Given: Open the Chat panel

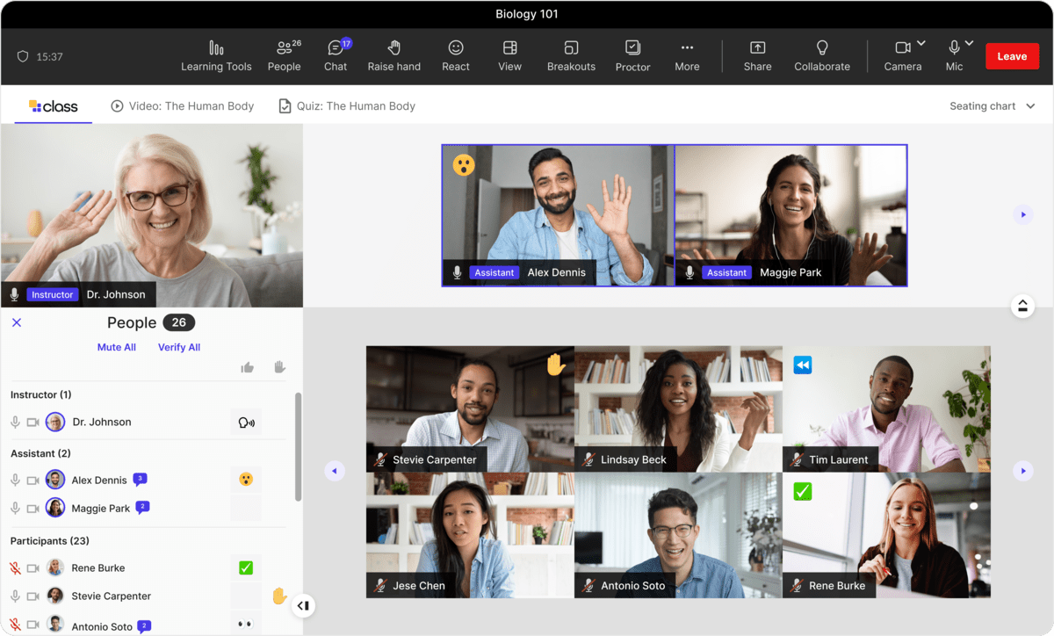Looking at the screenshot, I should (335, 54).
